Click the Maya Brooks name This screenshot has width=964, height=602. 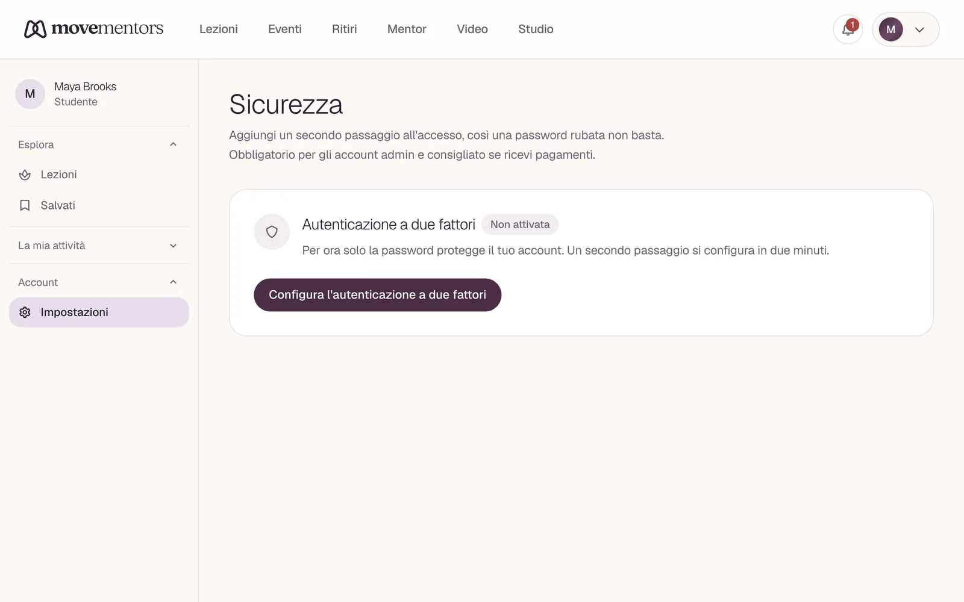tap(86, 87)
